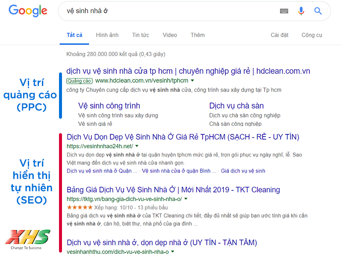The image size is (342, 256).
Task: Open the 'Thêm' menu
Action: 198,35
